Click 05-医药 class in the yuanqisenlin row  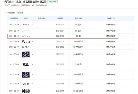(78, 31)
